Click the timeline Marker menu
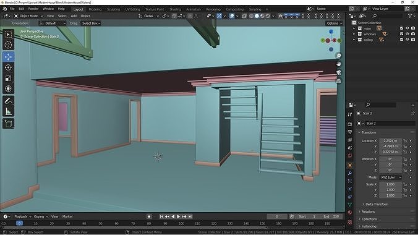 pos(67,216)
